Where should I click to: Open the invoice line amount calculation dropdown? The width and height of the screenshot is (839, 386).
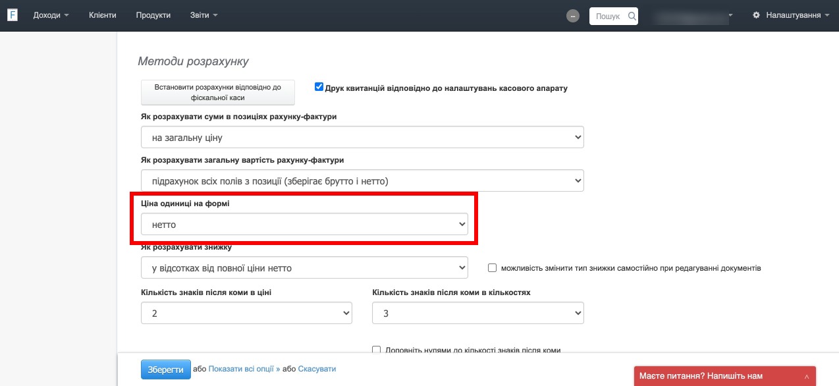tap(362, 138)
